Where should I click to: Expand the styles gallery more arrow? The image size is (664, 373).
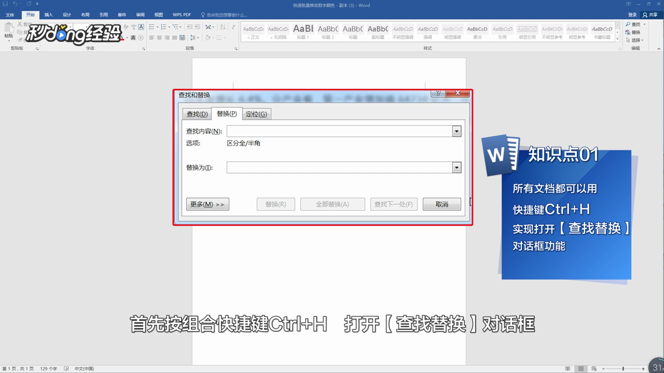pos(617,39)
